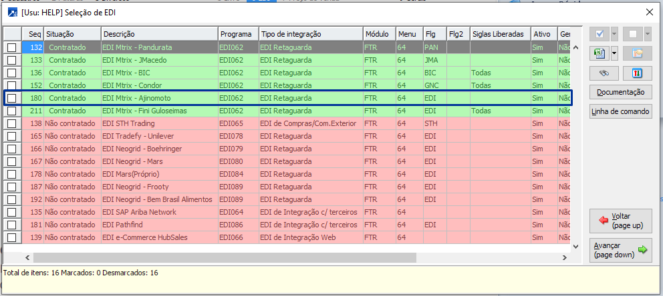The height and width of the screenshot is (296, 663).
Task: Tick checkbox for EDI Tradefy - Unilever row
Action: pos(12,136)
